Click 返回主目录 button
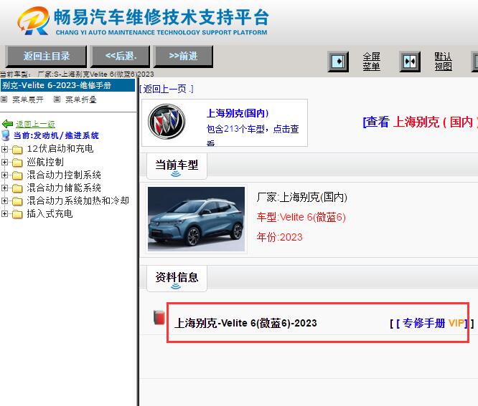Image resolution: width=478 pixels, height=406 pixels. pos(47,57)
